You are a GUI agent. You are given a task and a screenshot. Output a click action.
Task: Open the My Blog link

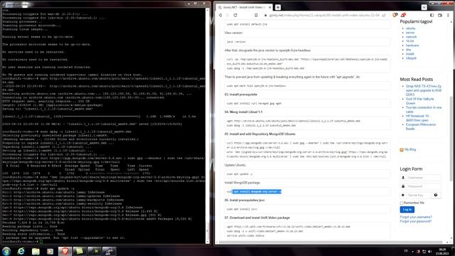click(x=410, y=149)
